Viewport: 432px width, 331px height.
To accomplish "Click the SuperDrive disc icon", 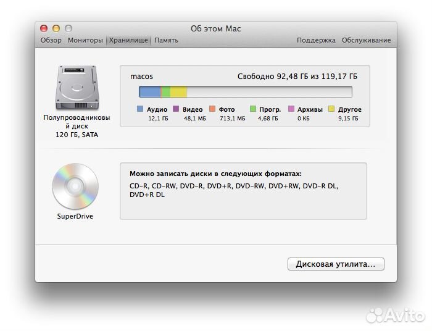I will [75, 186].
